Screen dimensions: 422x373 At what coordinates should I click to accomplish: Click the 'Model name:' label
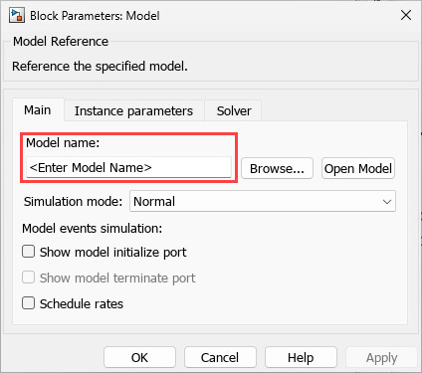pyautogui.click(x=63, y=143)
